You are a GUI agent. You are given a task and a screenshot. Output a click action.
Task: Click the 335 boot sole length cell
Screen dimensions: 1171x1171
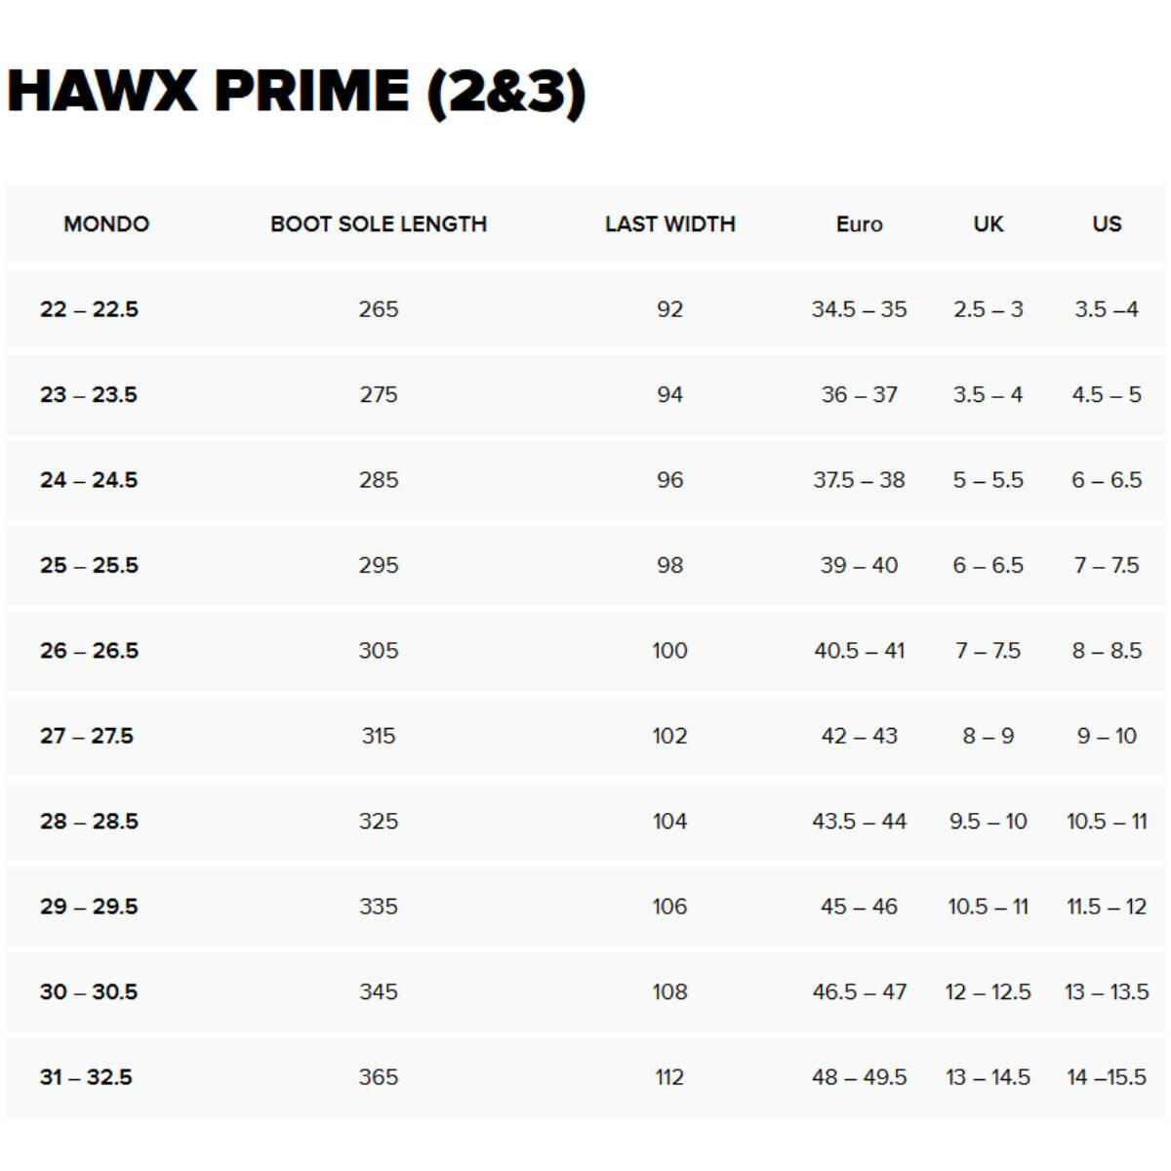379,907
